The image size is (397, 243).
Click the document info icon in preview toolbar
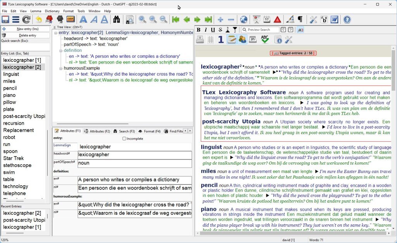point(278,40)
